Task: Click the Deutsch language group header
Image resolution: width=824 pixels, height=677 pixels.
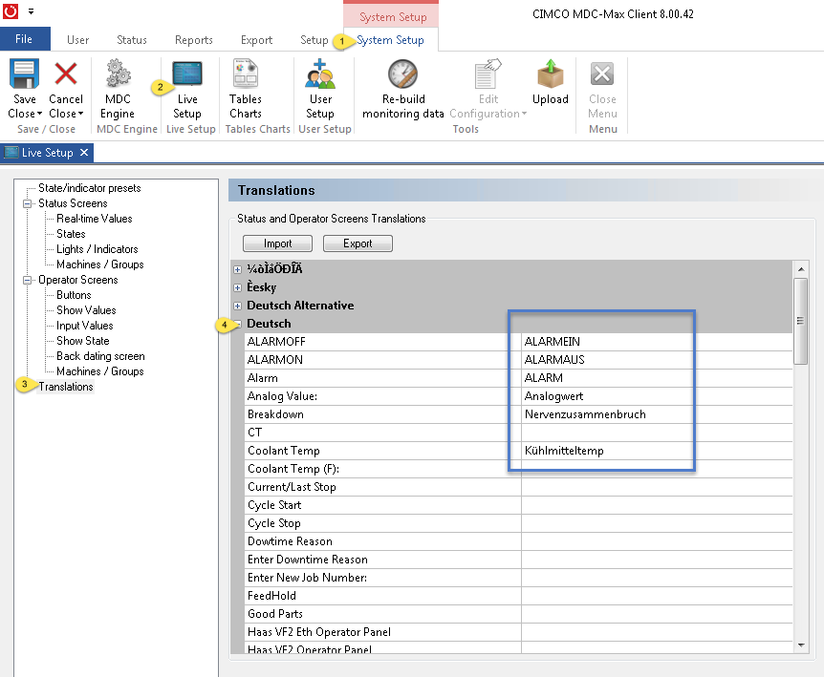Action: (269, 324)
